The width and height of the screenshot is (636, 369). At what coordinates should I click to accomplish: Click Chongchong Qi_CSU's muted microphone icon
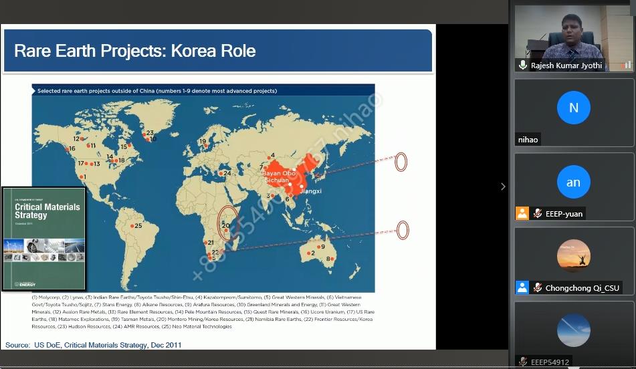point(538,287)
